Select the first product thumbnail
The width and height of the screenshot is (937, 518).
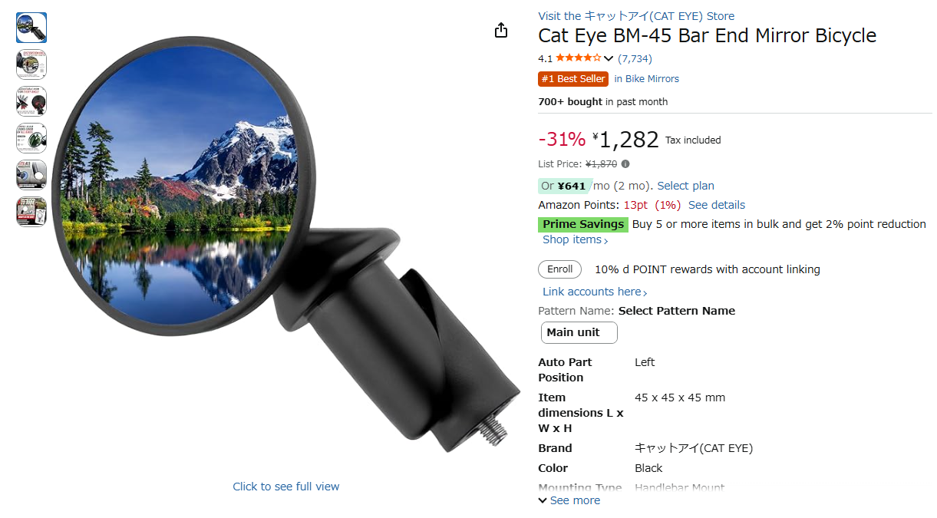click(x=31, y=28)
